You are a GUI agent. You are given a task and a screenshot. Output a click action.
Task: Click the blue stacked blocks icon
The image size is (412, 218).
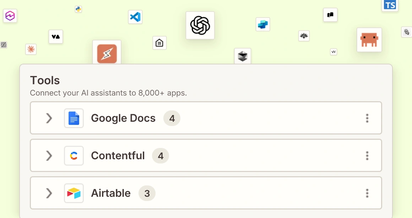tap(263, 24)
